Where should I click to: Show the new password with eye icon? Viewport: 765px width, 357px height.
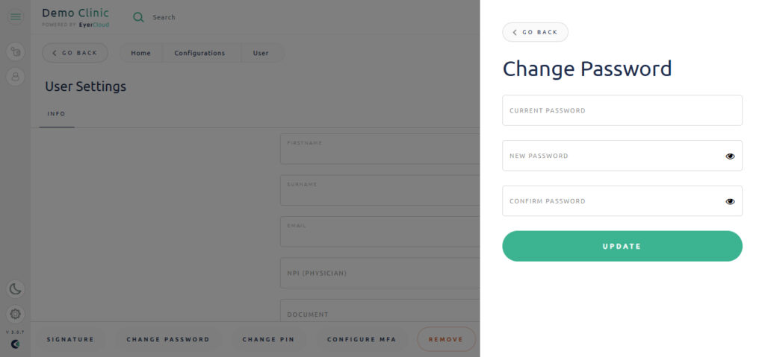pos(730,156)
